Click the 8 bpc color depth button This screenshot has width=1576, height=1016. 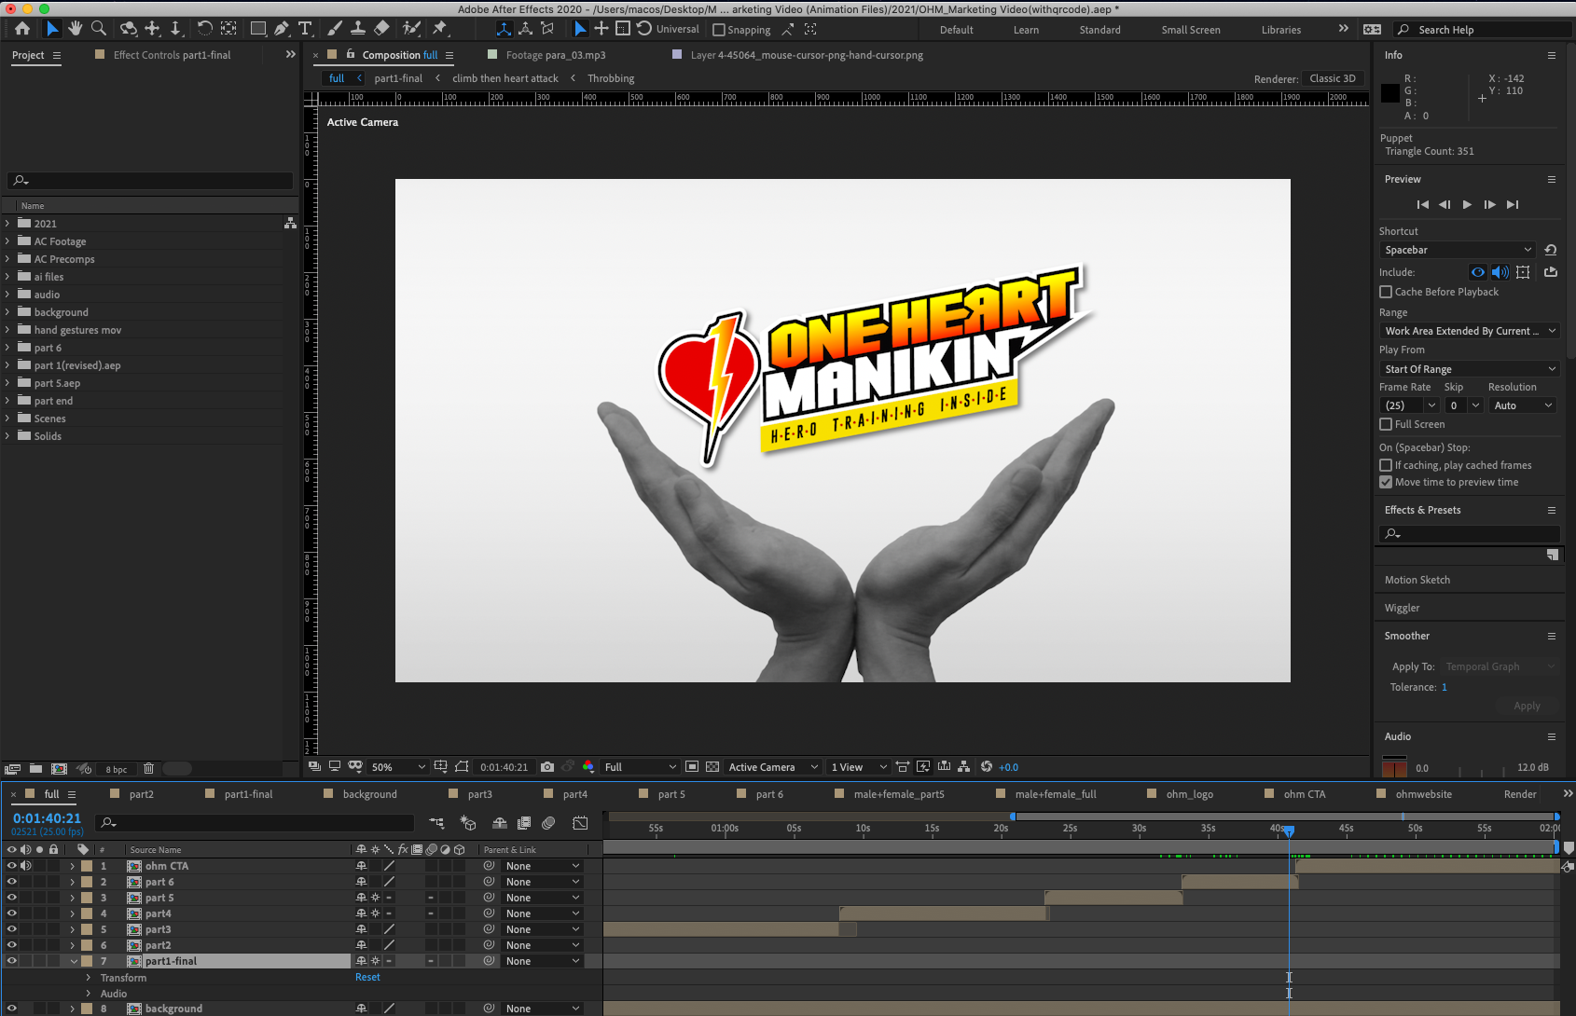117,770
